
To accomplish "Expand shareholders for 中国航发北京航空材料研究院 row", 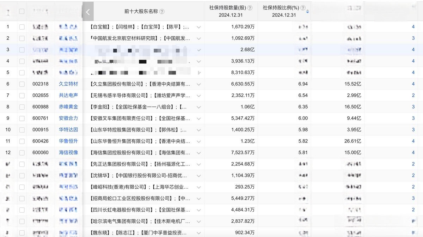I will click(199, 38).
